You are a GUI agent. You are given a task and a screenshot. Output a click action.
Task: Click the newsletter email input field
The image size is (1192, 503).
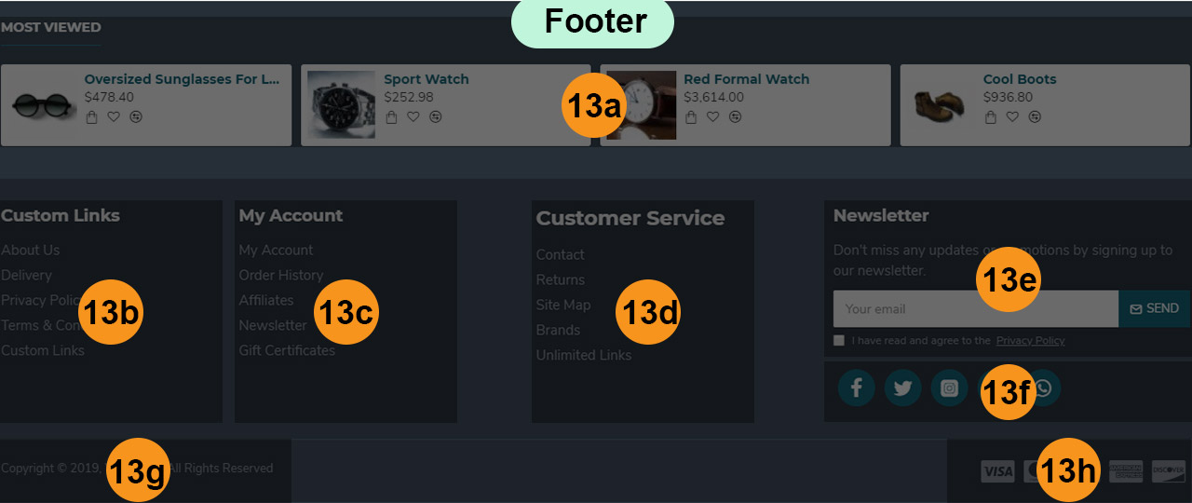pyautogui.click(x=975, y=308)
